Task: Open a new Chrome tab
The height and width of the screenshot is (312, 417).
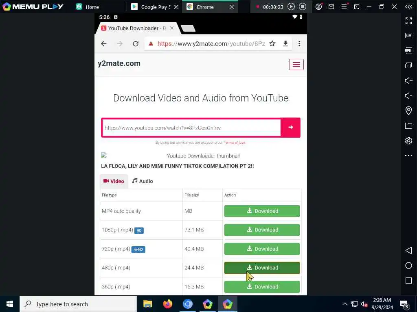Action: tap(188, 28)
